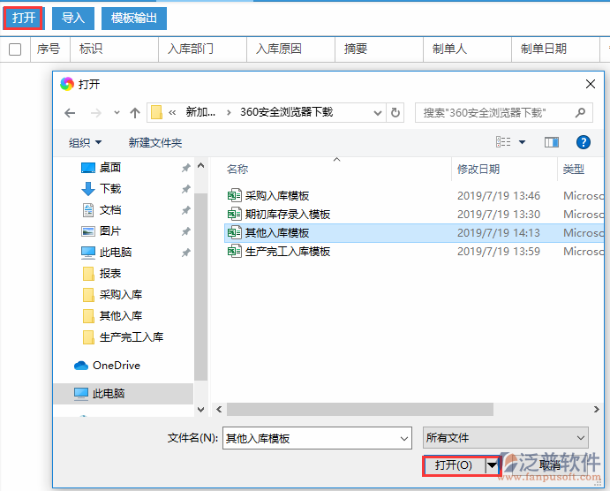Close the 打开 file dialog
610x491 pixels.
591,84
